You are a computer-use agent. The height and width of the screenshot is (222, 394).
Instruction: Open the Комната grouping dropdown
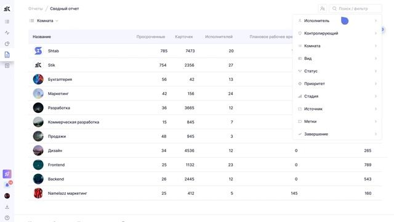(44, 20)
